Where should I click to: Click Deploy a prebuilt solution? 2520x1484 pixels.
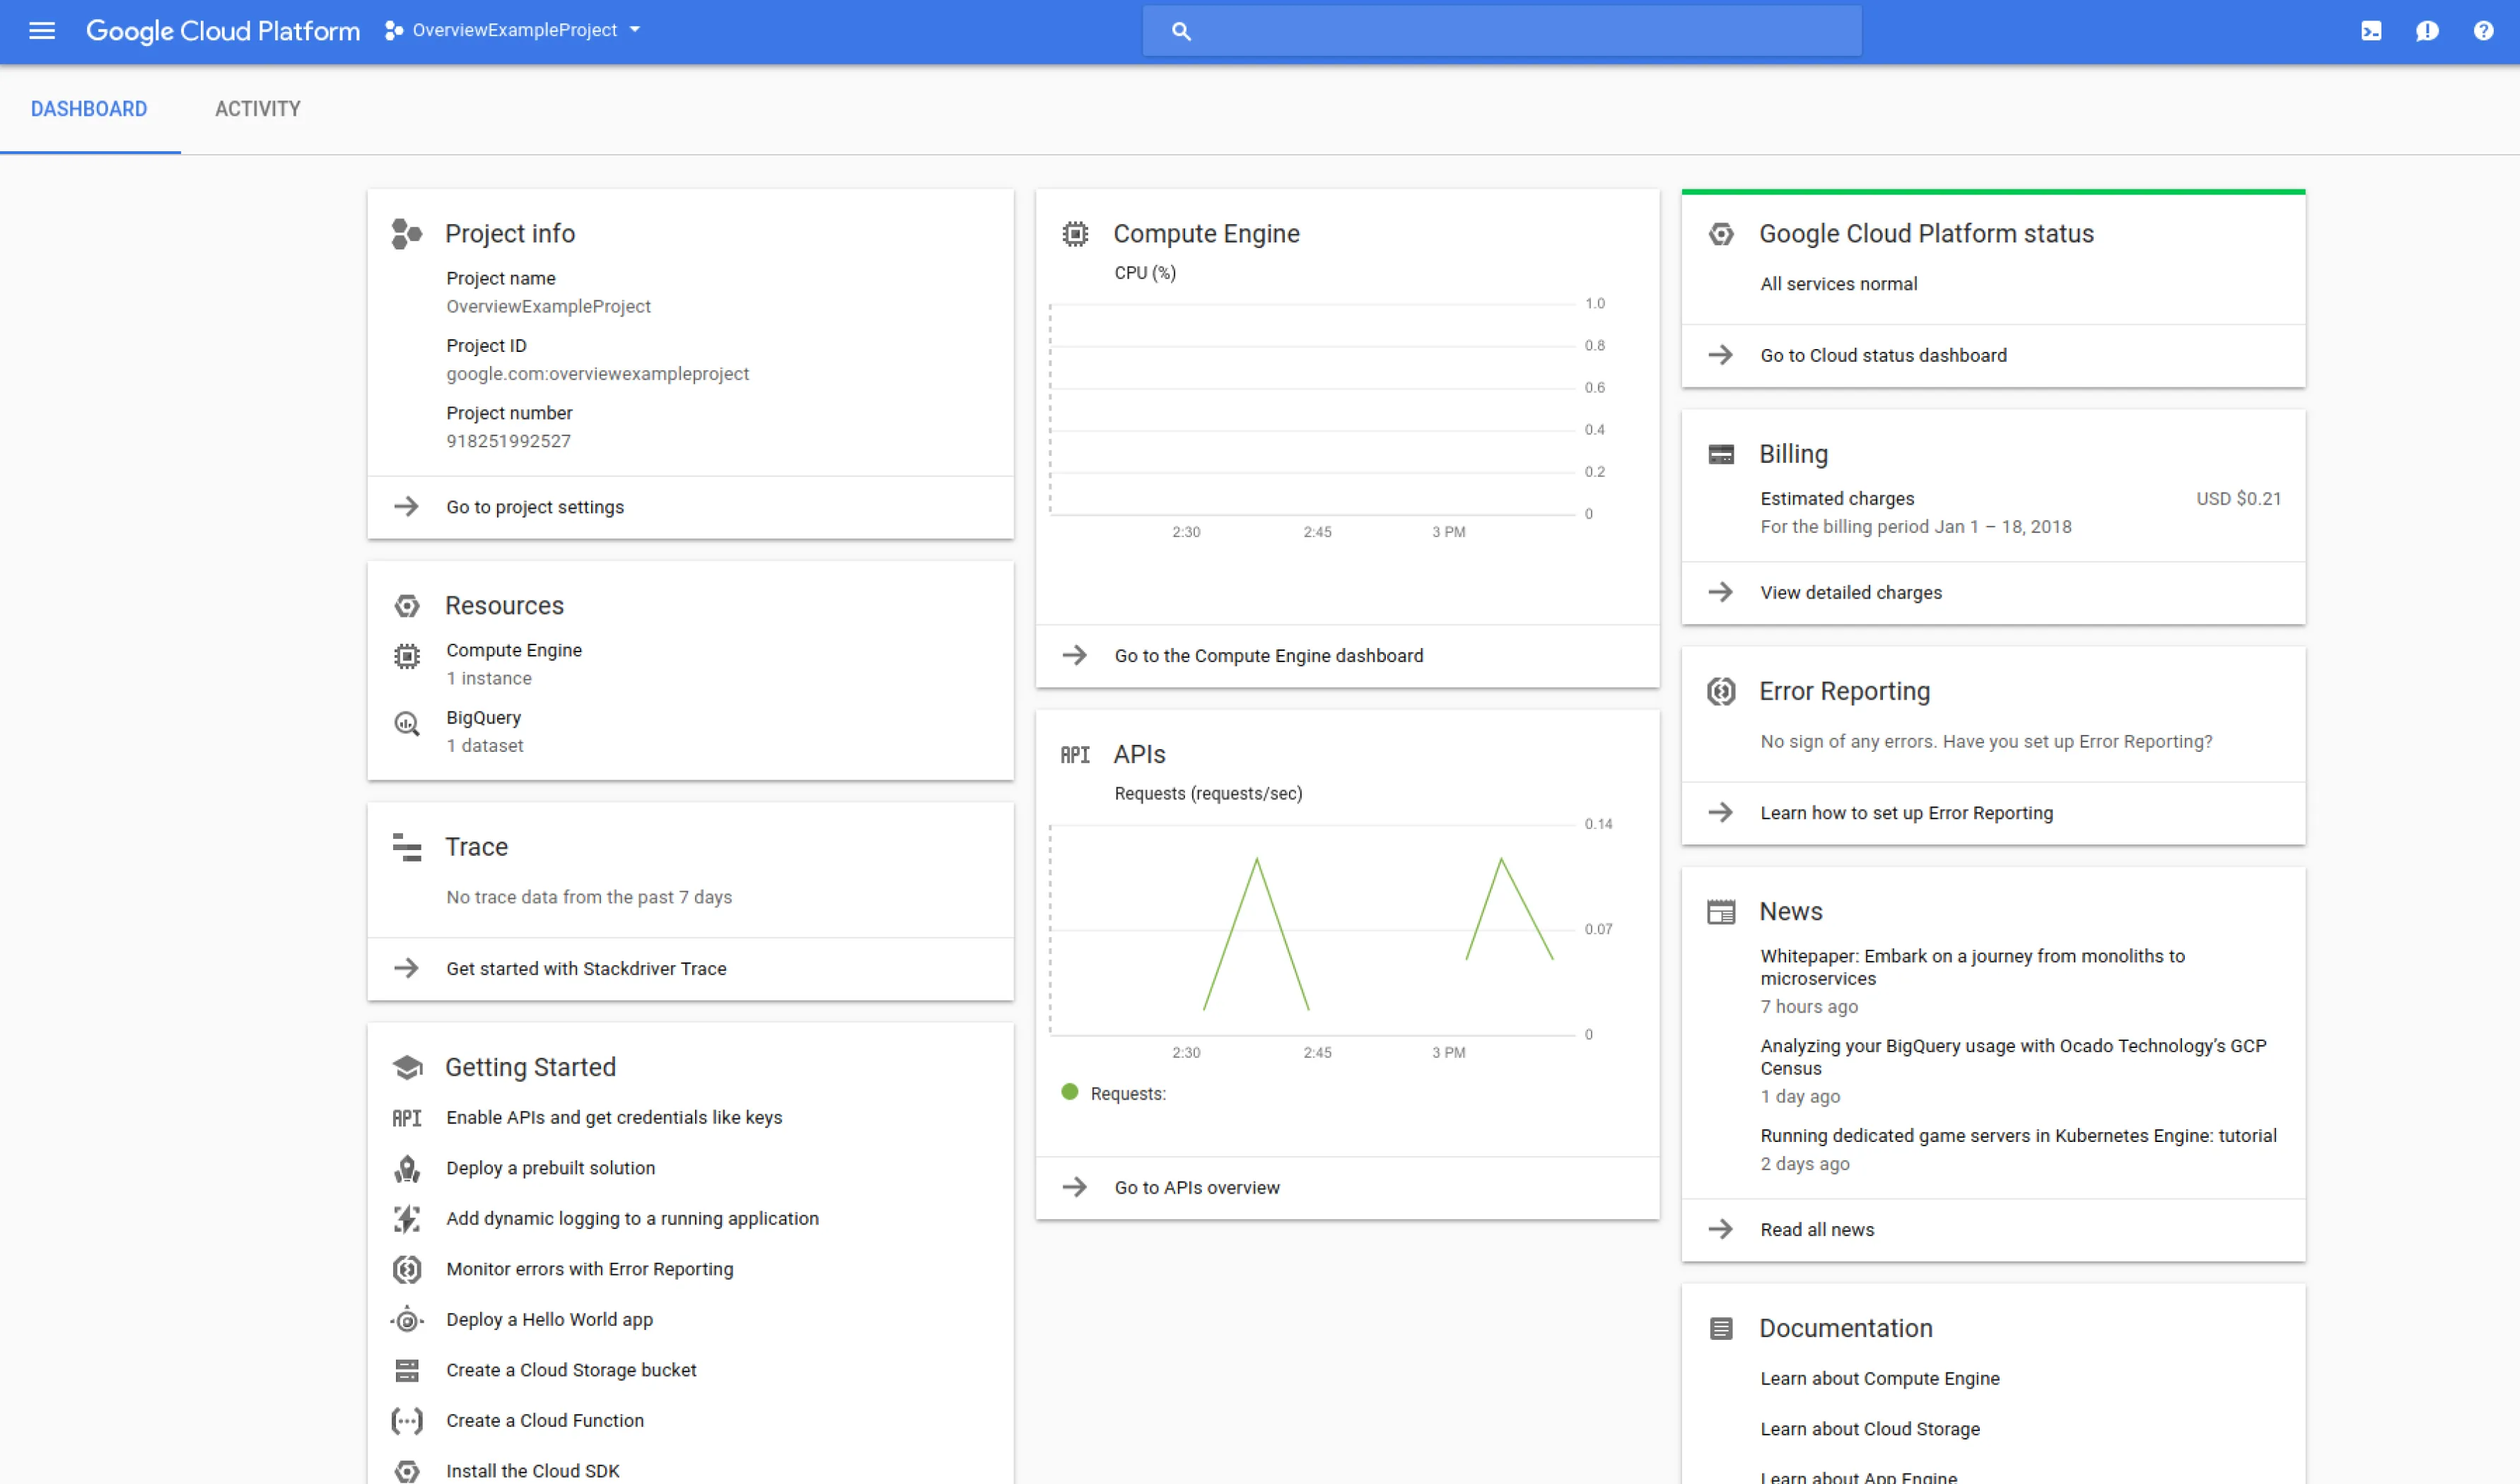550,1168
